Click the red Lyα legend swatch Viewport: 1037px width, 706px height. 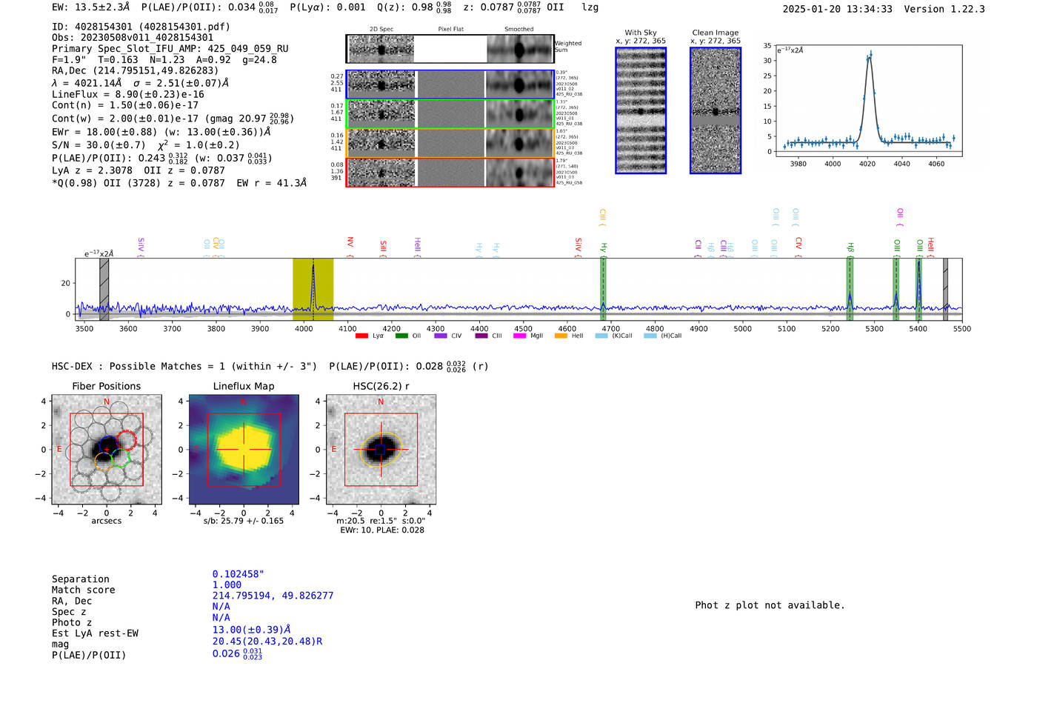coord(361,336)
